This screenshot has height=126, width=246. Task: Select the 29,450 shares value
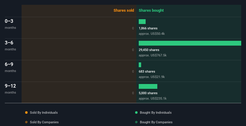pyautogui.click(x=149, y=50)
